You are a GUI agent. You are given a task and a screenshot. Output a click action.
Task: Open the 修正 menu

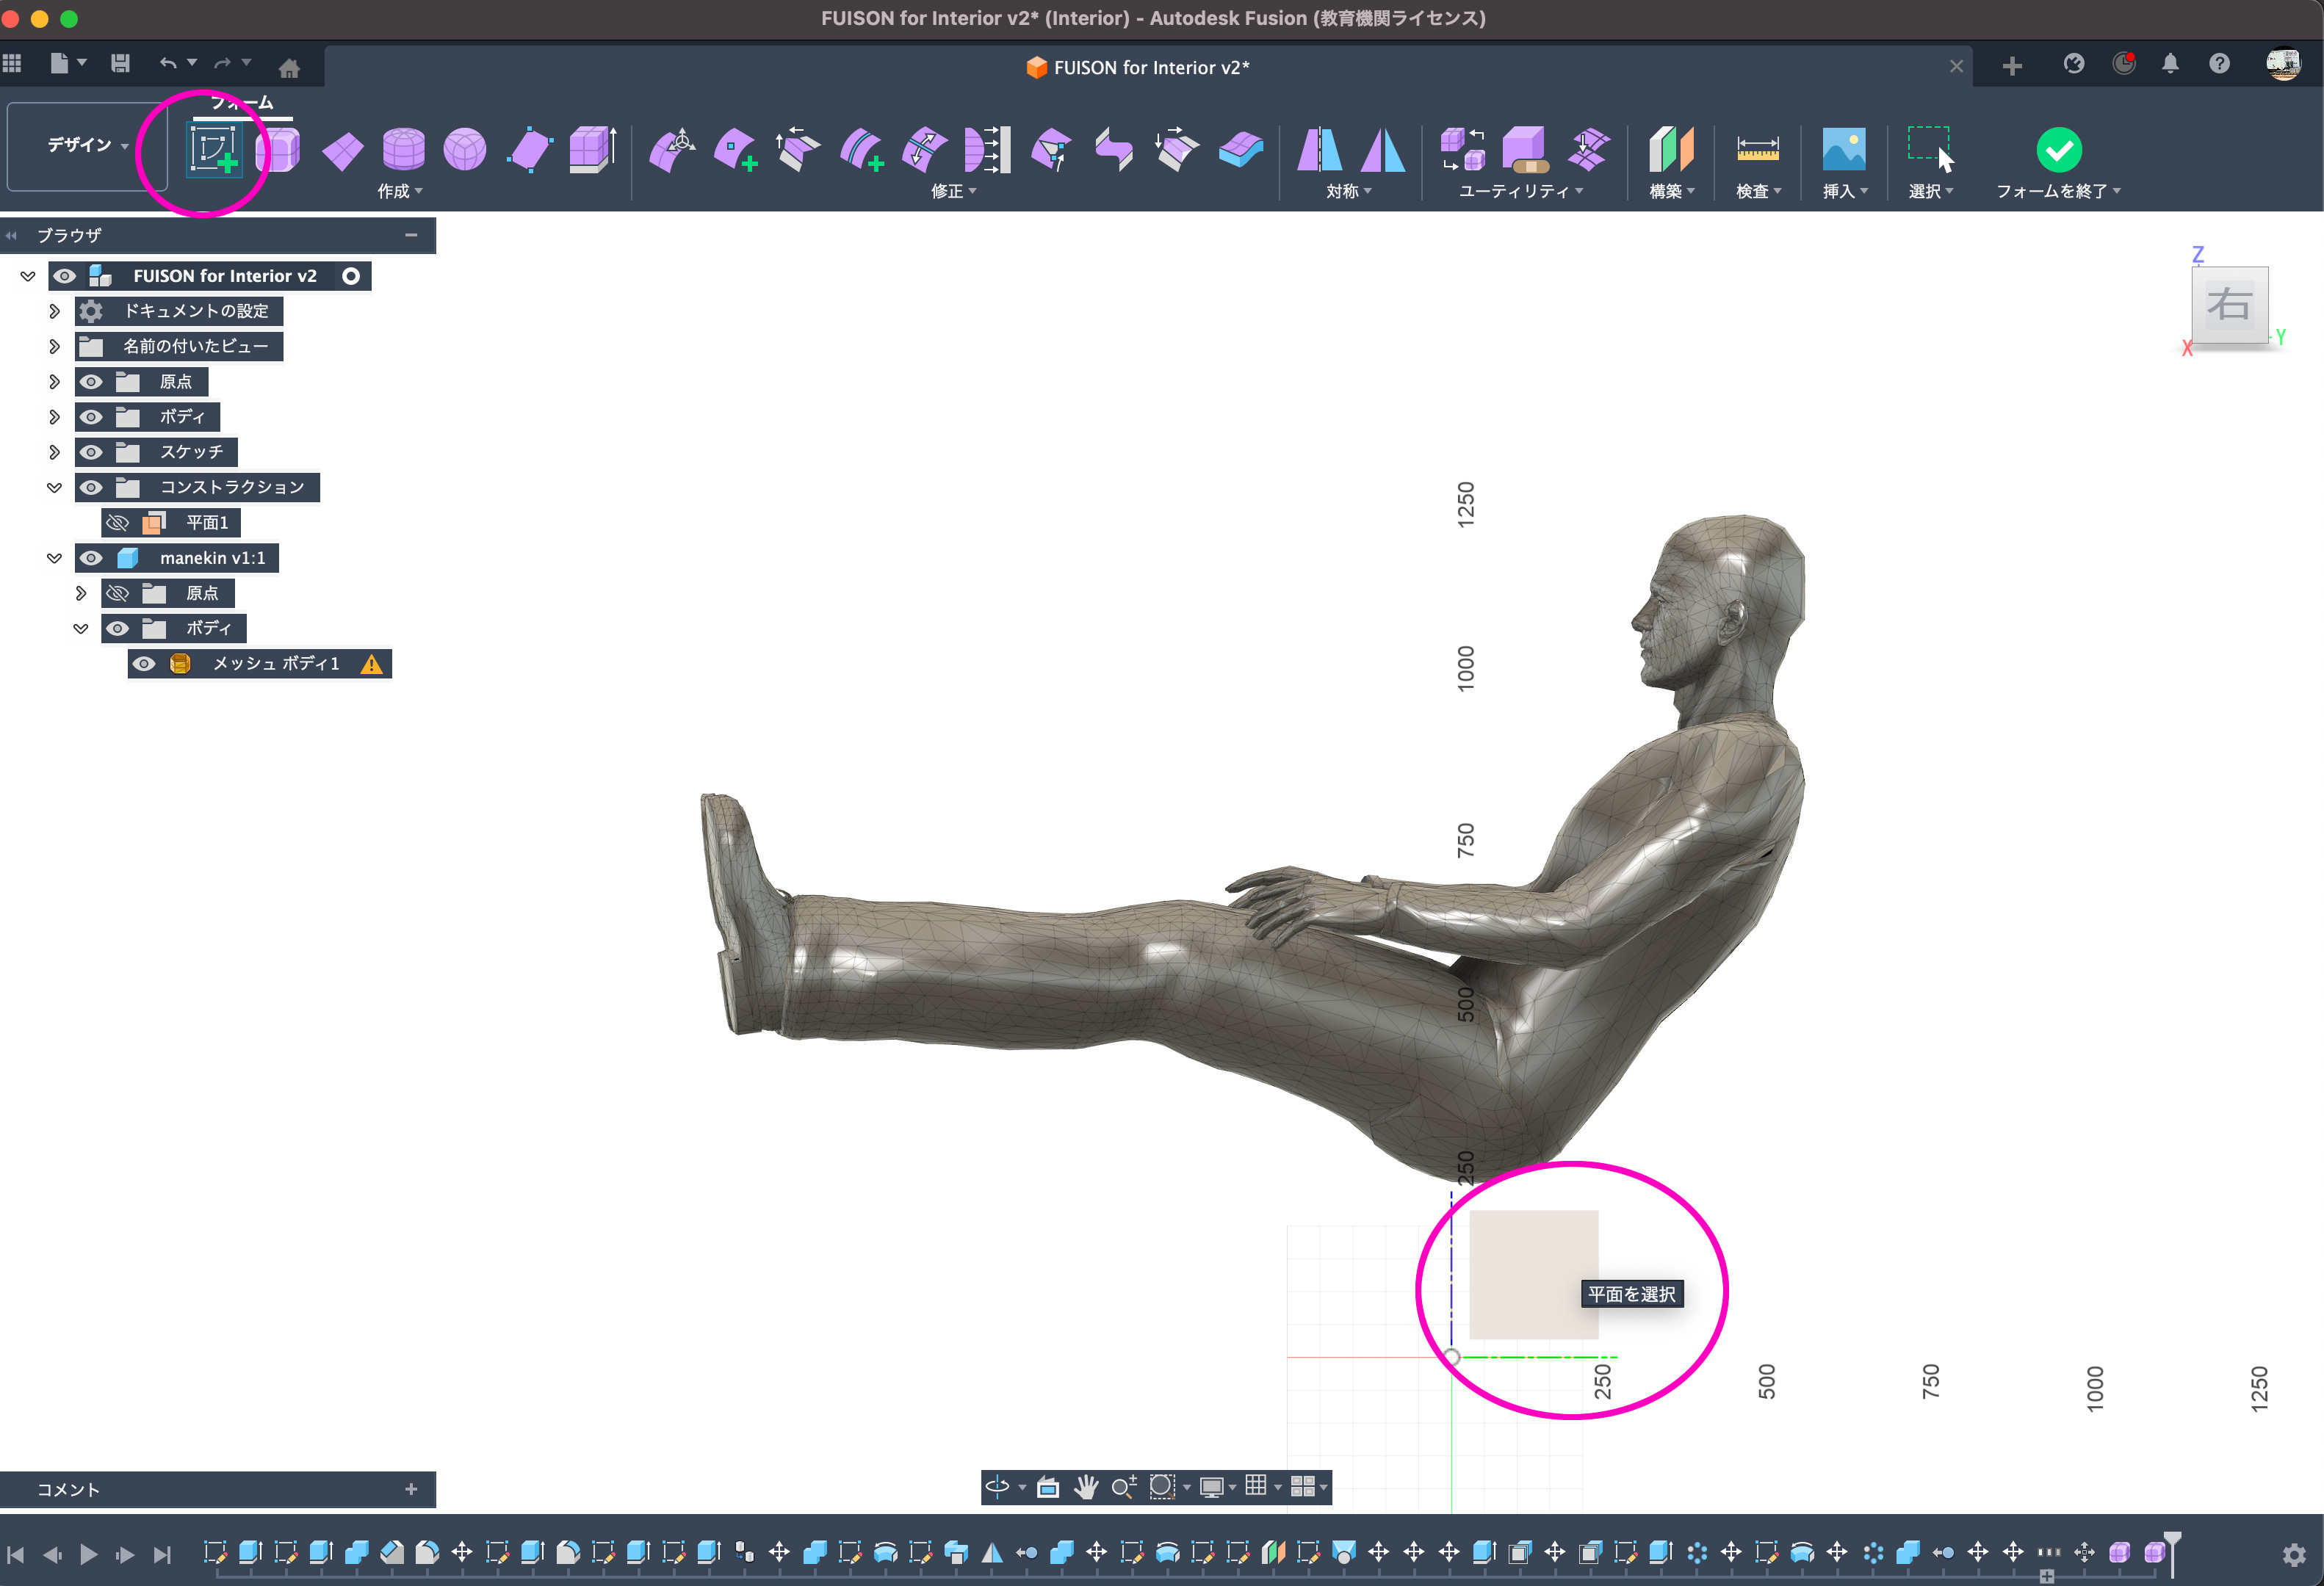952,191
